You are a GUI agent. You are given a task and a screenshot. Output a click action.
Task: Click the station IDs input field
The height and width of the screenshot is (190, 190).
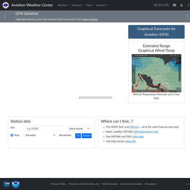coord(44,129)
